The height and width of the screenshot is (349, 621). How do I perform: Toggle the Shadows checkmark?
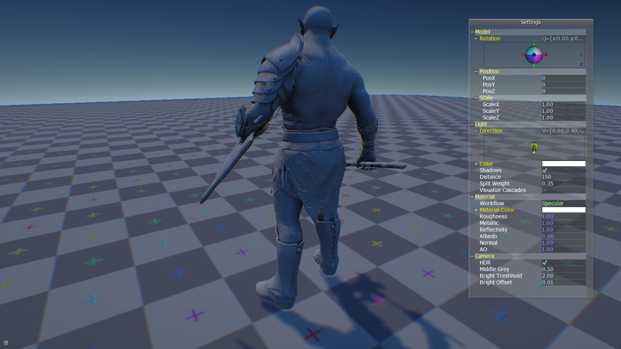545,170
